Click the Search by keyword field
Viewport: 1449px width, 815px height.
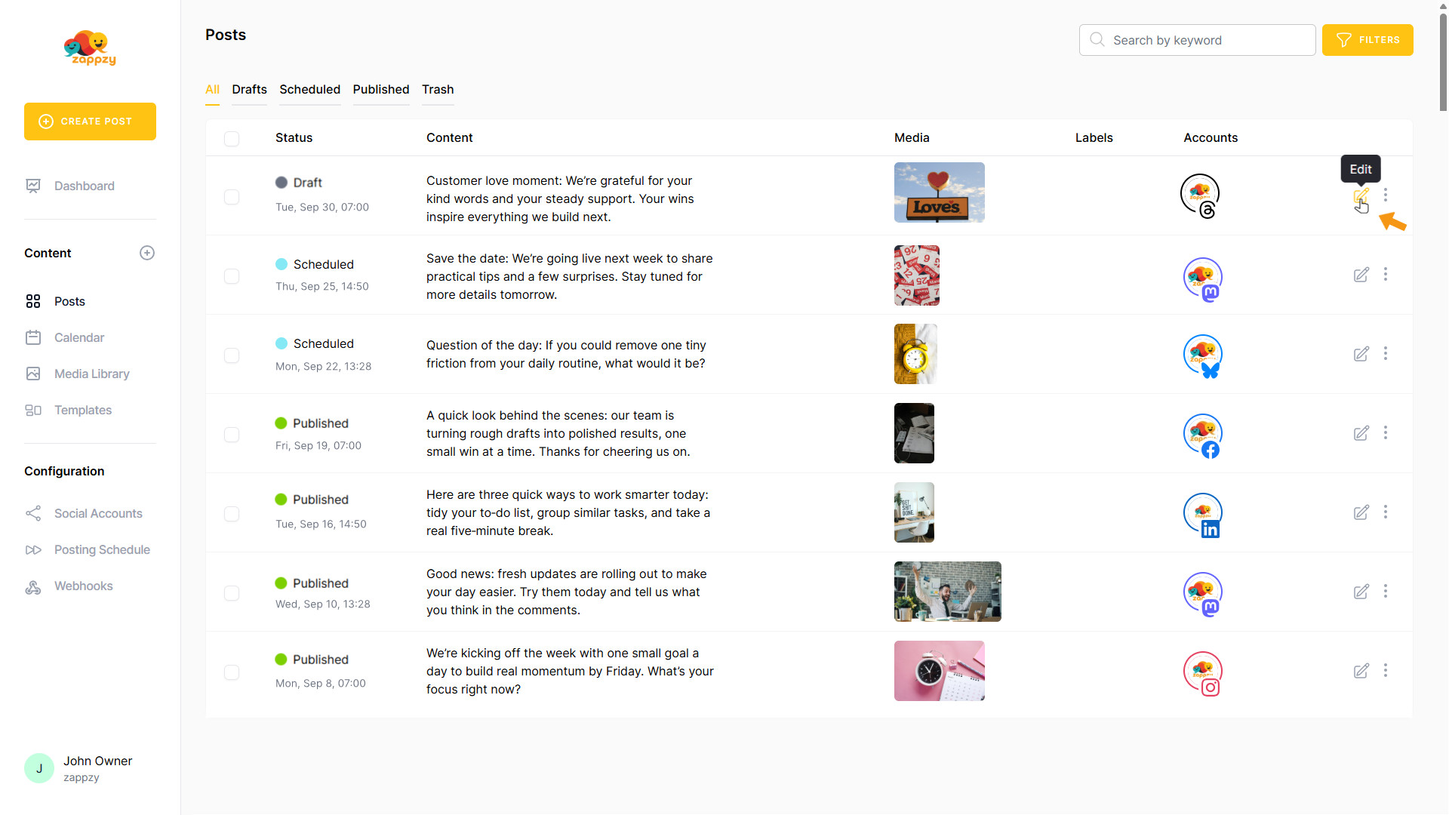1207,40
